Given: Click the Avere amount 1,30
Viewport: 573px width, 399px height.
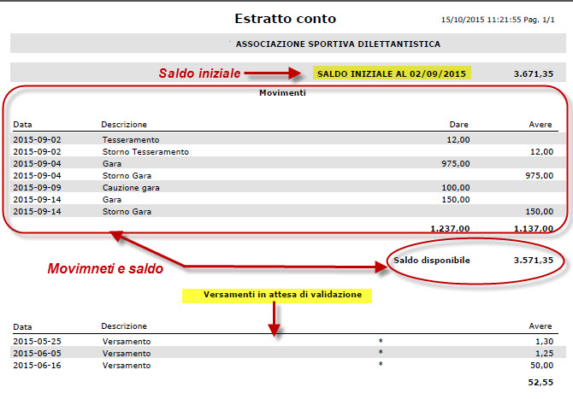Looking at the screenshot, I should 544,341.
